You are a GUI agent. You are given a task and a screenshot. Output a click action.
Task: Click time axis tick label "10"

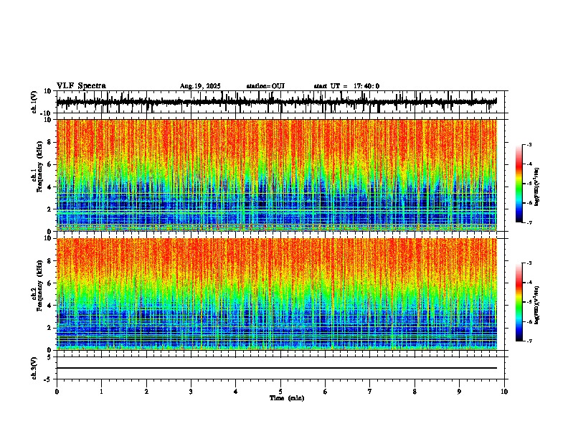coord(504,392)
